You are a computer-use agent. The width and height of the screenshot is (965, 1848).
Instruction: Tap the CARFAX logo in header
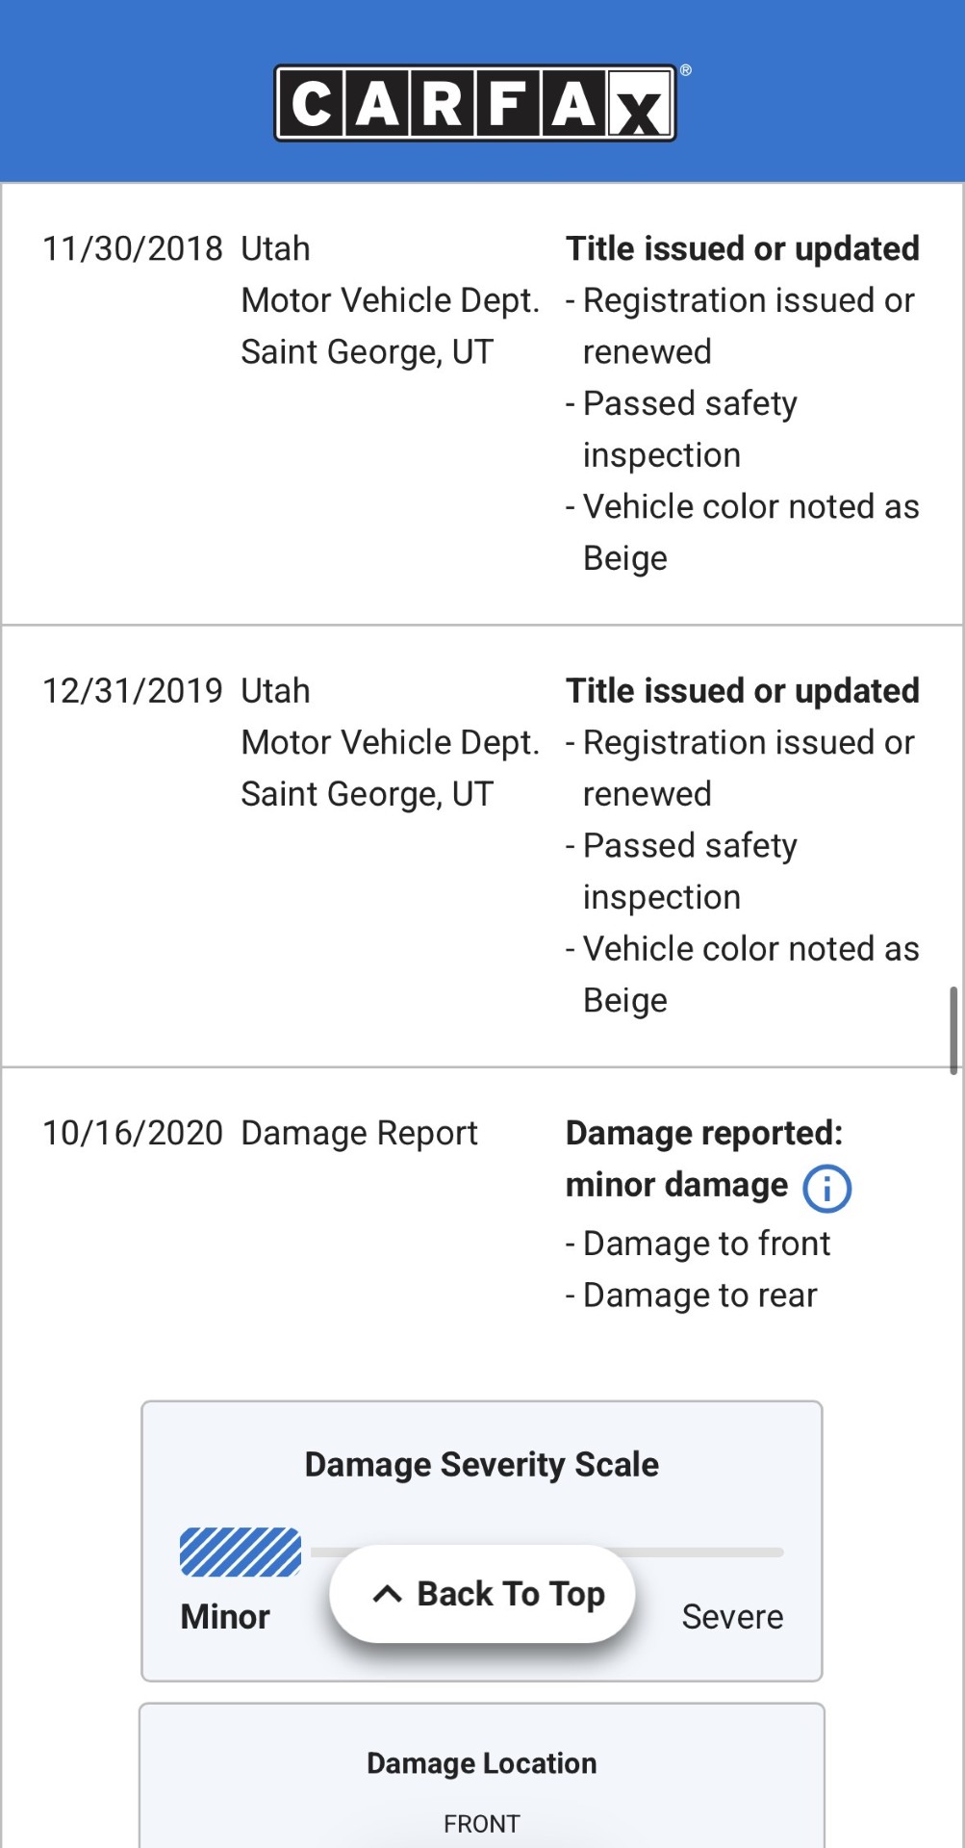click(476, 103)
